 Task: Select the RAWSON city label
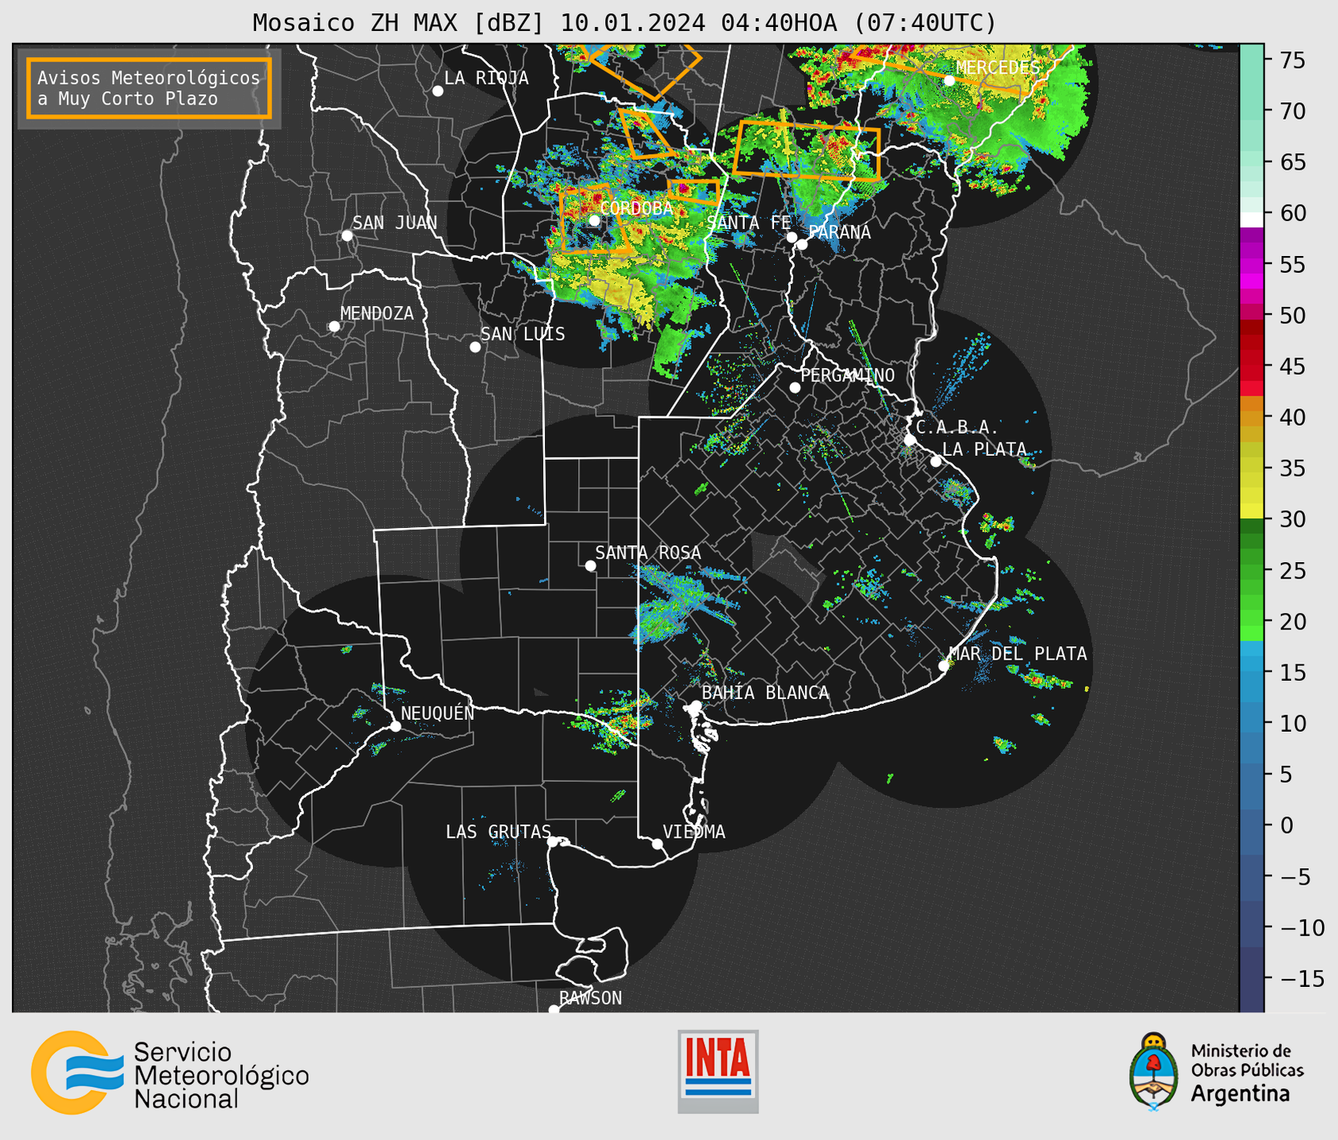[591, 998]
